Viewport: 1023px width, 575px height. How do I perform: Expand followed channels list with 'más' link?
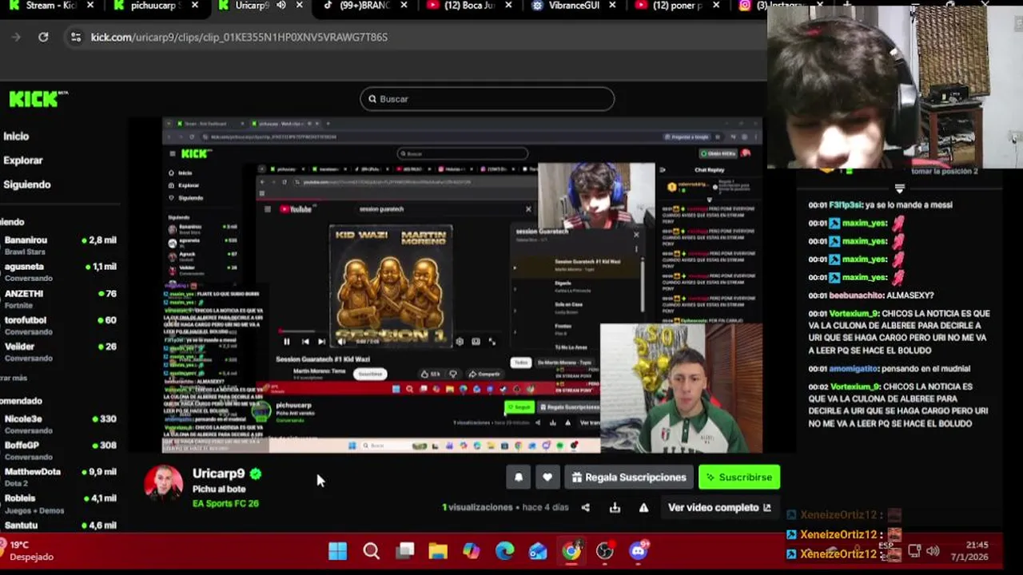14,378
